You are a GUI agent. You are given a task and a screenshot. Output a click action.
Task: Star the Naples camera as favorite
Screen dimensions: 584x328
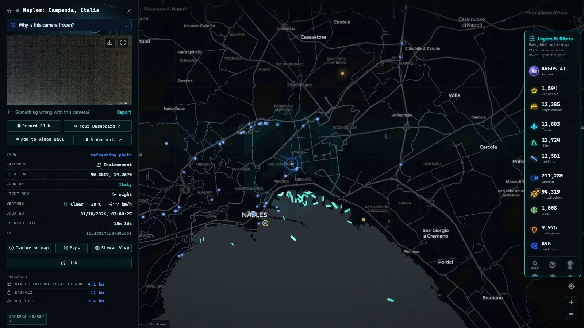9,11
